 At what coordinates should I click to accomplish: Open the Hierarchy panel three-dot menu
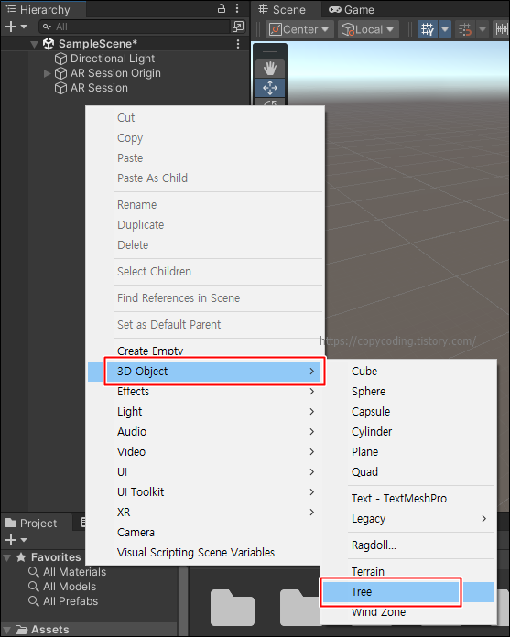[x=237, y=8]
